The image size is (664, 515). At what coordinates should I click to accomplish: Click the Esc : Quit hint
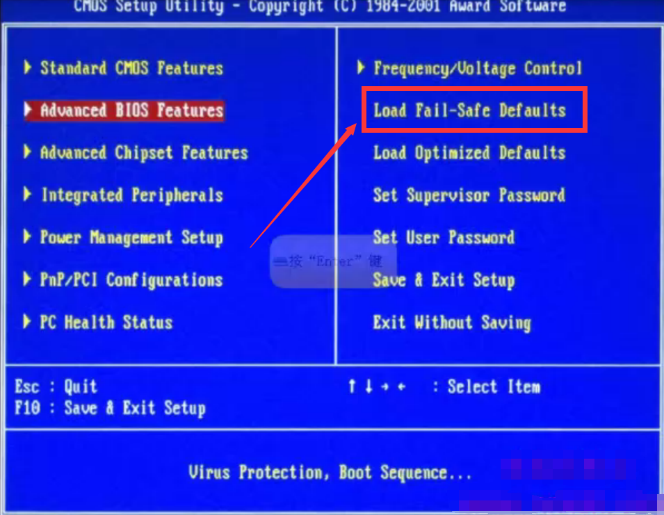[x=56, y=386]
